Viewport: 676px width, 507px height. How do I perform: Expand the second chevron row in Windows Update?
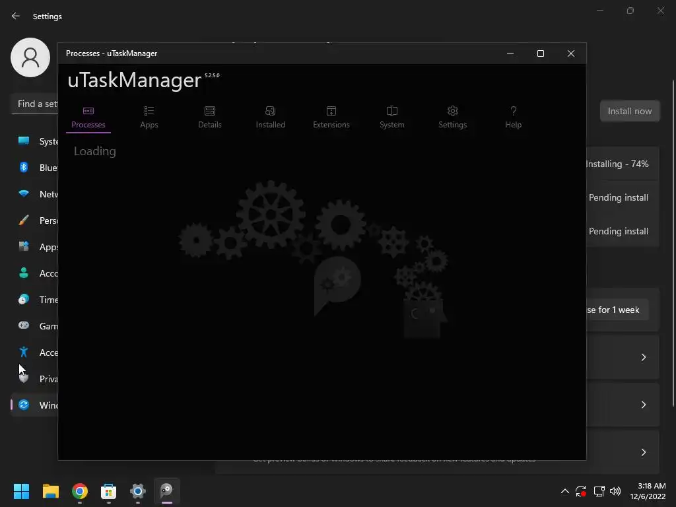[x=643, y=405]
